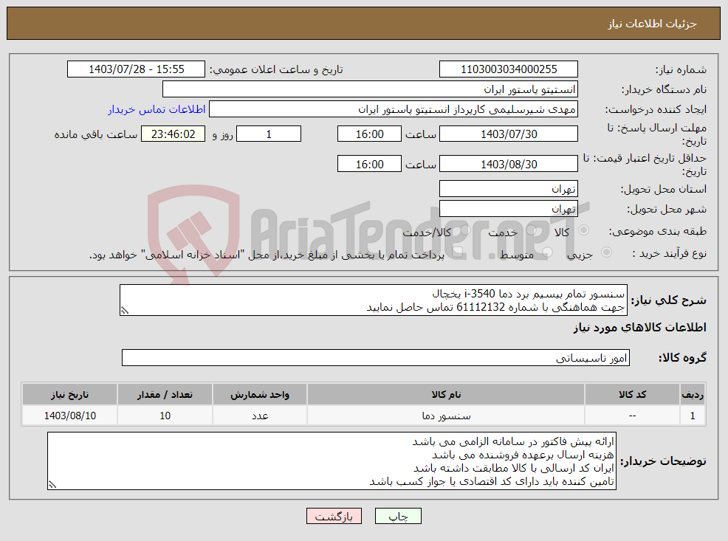Click the سنسور دما item name cell

pyautogui.click(x=446, y=416)
